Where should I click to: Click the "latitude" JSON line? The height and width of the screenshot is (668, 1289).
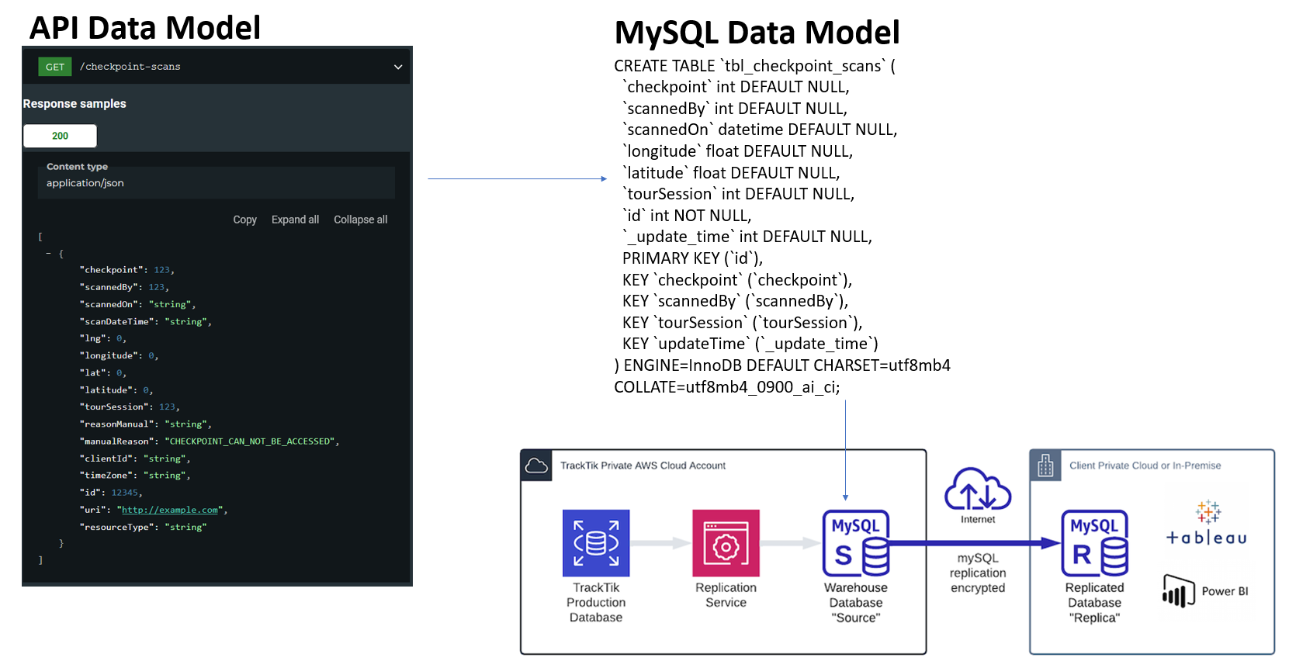pyautogui.click(x=116, y=390)
